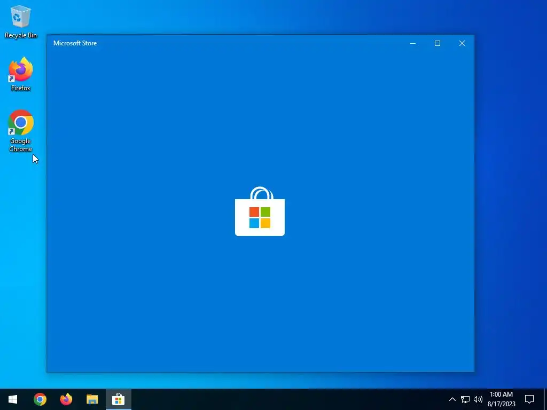The width and height of the screenshot is (547, 410).
Task: Open the Action Center notifications
Action: 529,399
